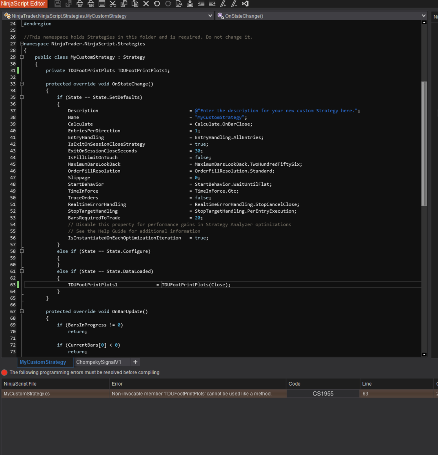Click IsInstantiatedOnEachOptimizationIteration property

point(124,238)
